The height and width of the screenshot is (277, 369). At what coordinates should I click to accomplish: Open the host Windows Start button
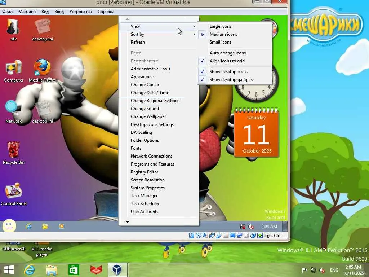coord(9,270)
